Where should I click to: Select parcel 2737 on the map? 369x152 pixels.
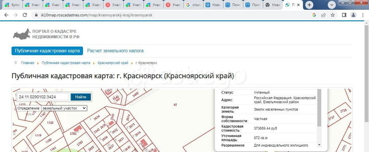click(x=331, y=118)
